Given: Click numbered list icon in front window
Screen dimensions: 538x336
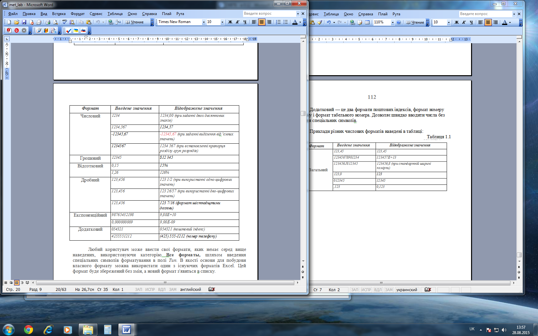Looking at the screenshot, I should tap(278, 22).
